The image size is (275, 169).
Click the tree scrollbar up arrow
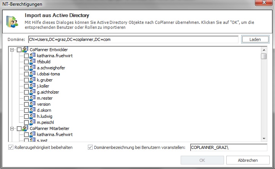(264, 50)
